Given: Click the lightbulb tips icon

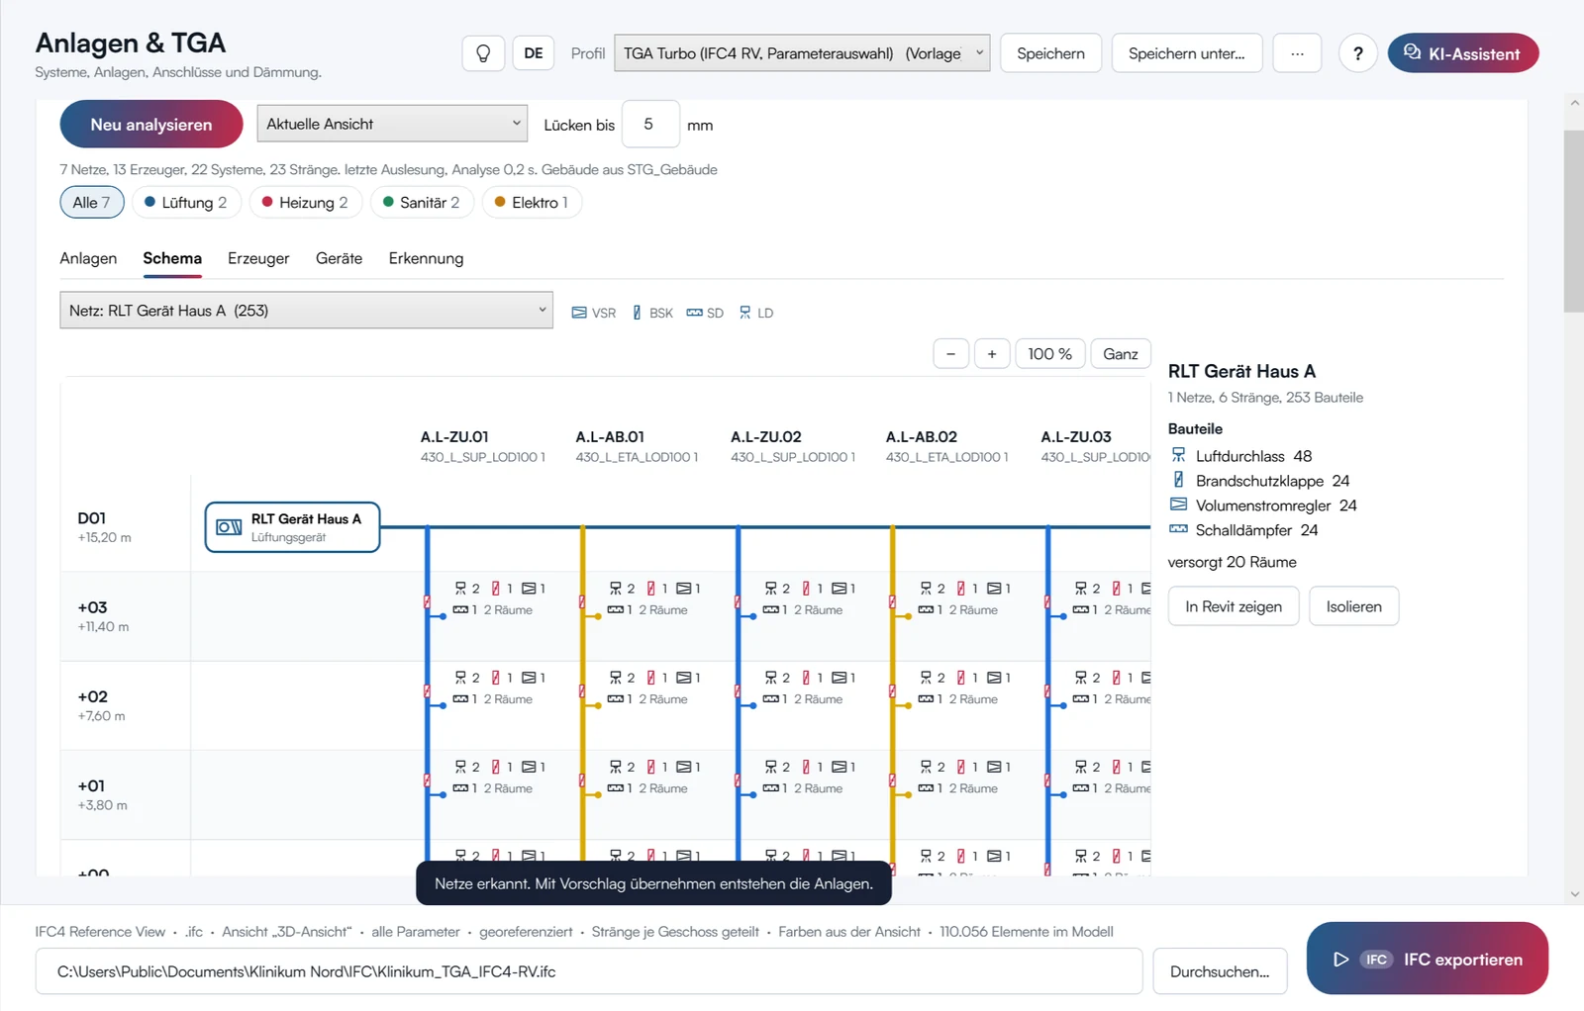Looking at the screenshot, I should click(x=483, y=53).
